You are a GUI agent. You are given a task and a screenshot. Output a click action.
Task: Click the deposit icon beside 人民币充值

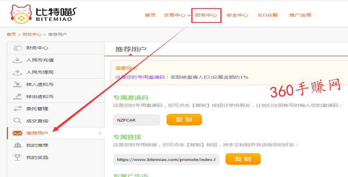17,60
